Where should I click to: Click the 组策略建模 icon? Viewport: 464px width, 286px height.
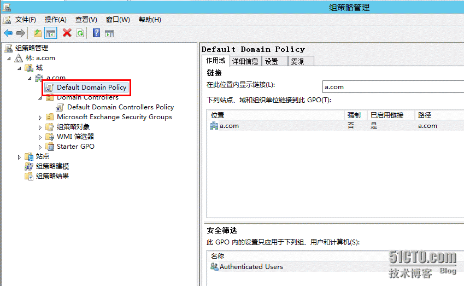click(29, 166)
